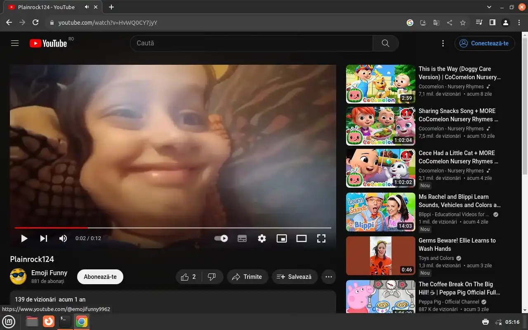This screenshot has height=330, width=528.
Task: Seek on the video progress bar
Action: point(173,228)
